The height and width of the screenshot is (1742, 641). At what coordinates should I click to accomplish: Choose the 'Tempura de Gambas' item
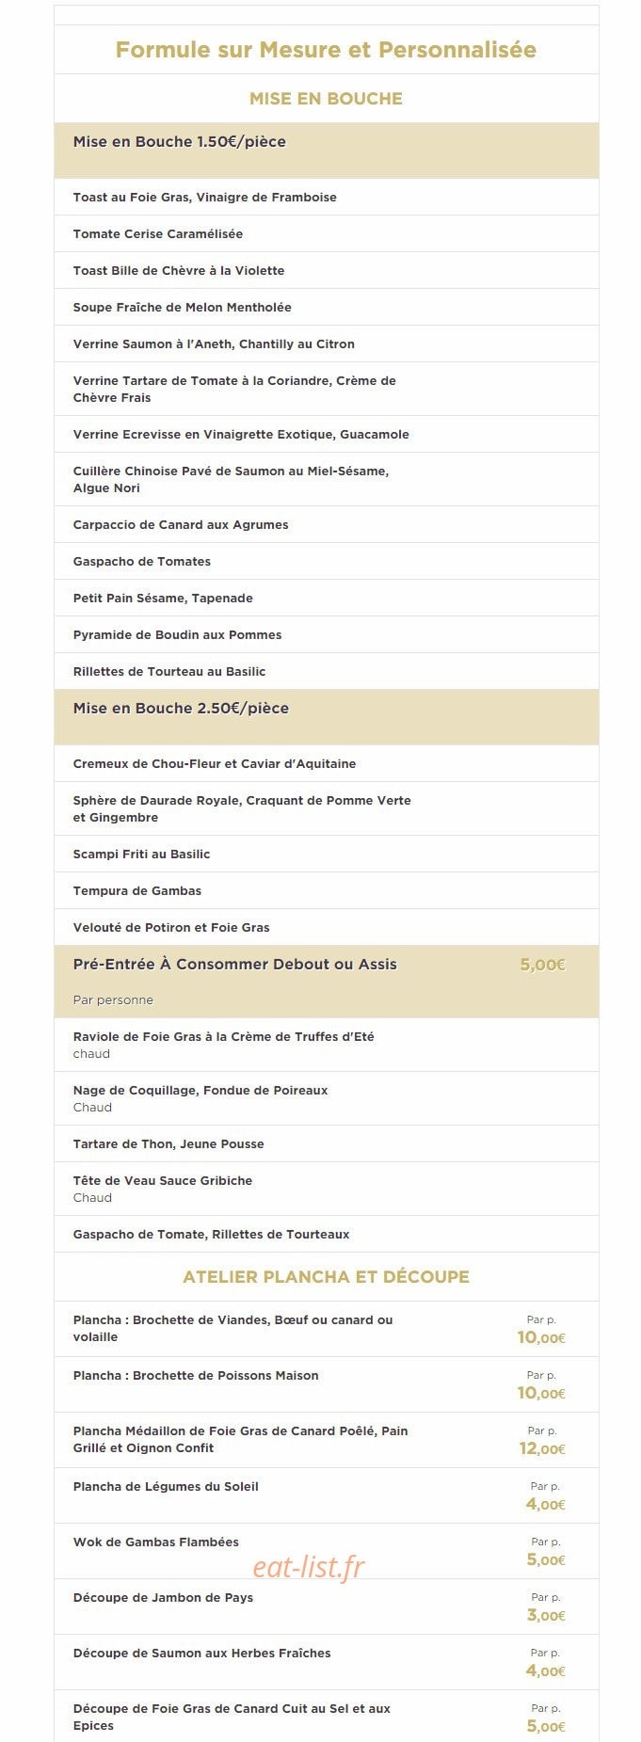[137, 891]
